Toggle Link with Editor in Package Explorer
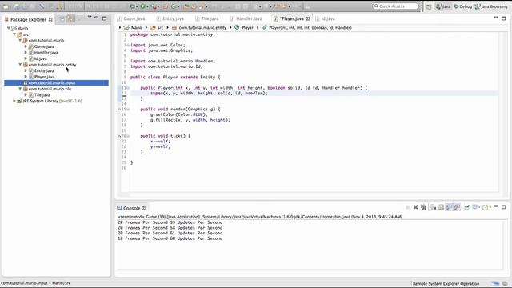 70,19
